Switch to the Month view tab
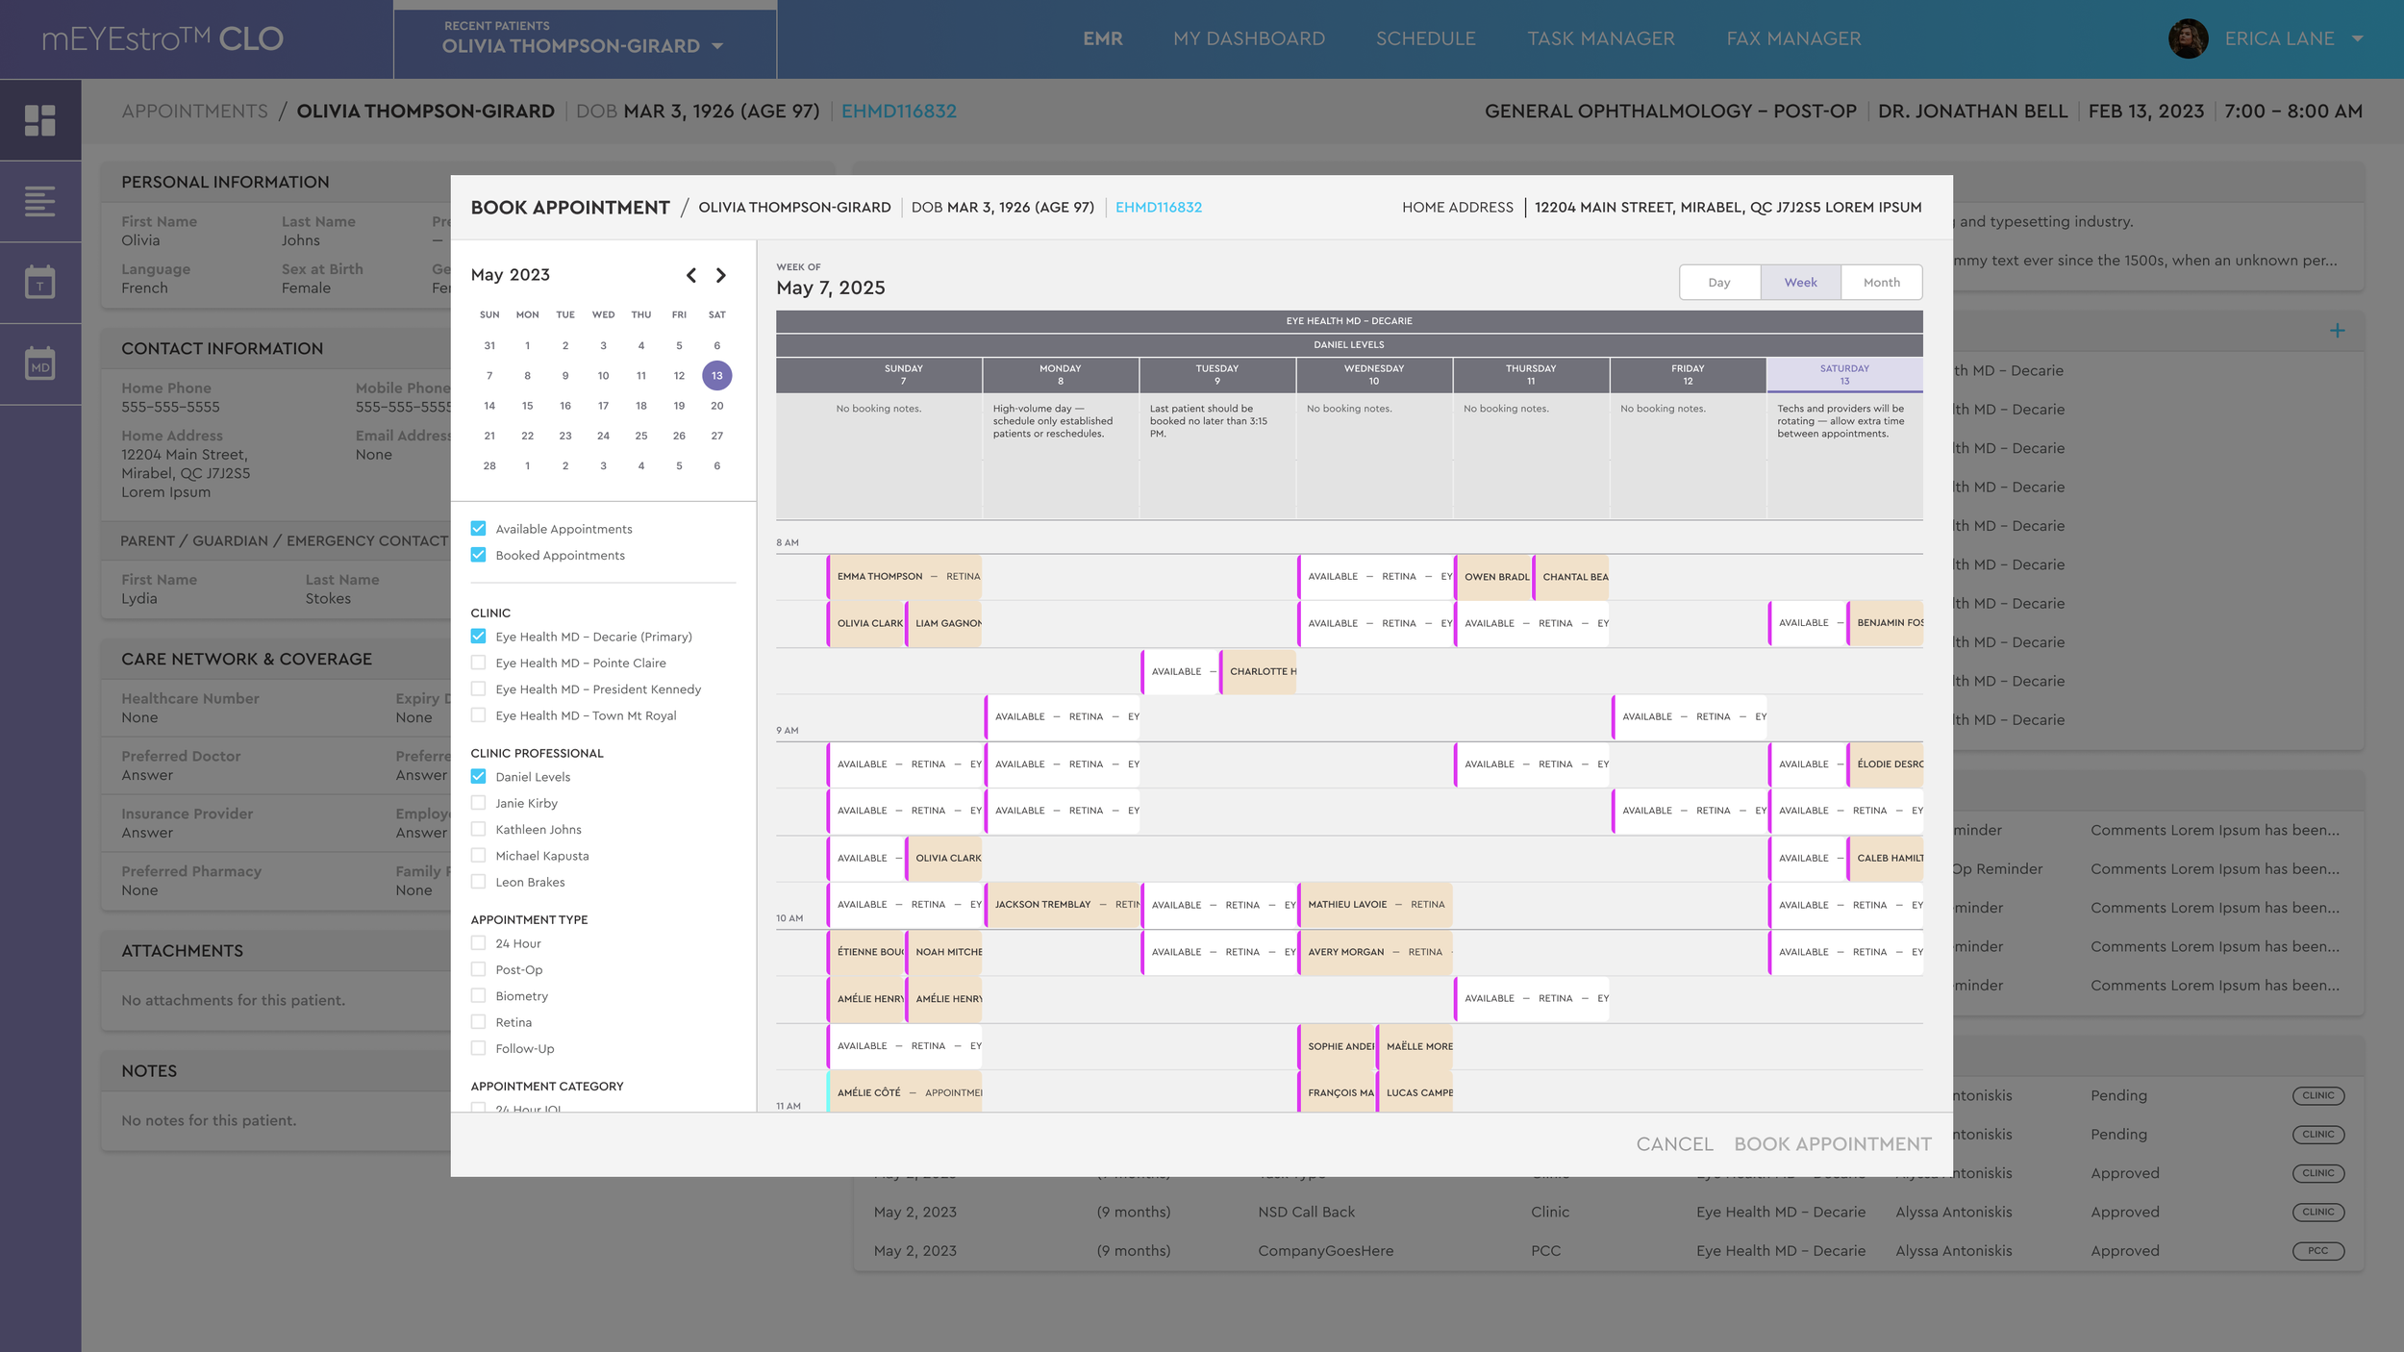This screenshot has width=2404, height=1352. 1881,283
